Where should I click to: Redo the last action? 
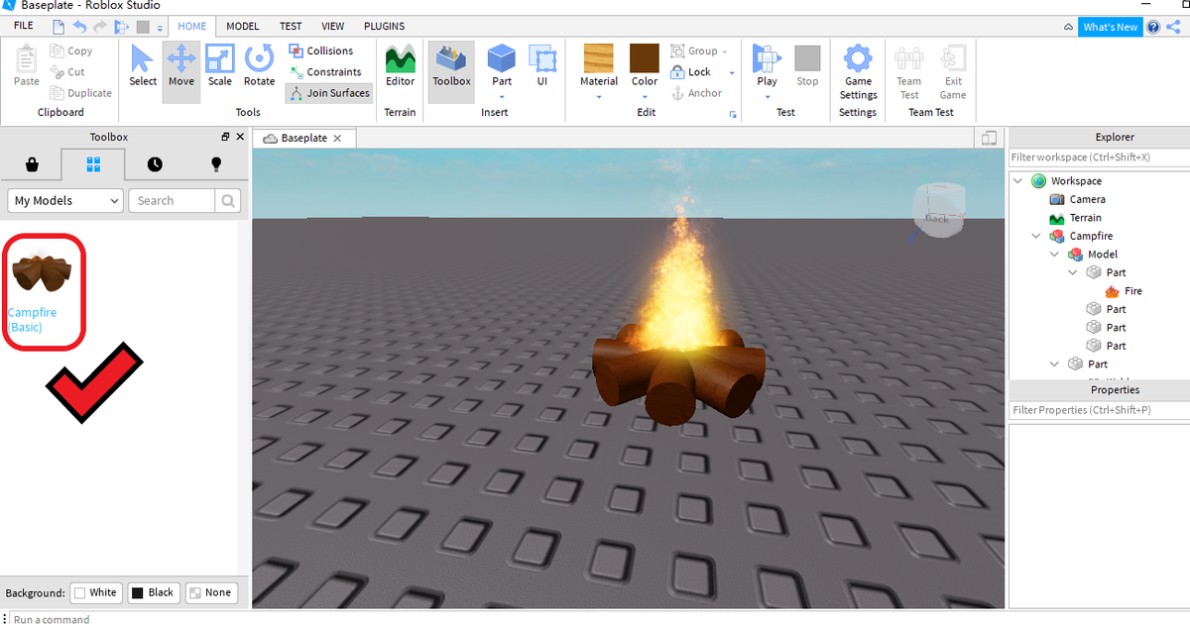[x=100, y=27]
